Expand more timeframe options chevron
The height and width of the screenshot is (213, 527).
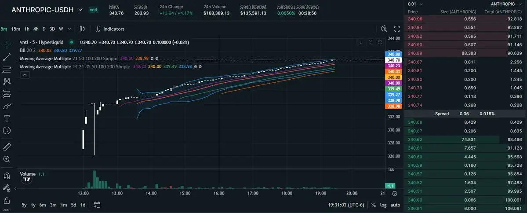click(69, 29)
